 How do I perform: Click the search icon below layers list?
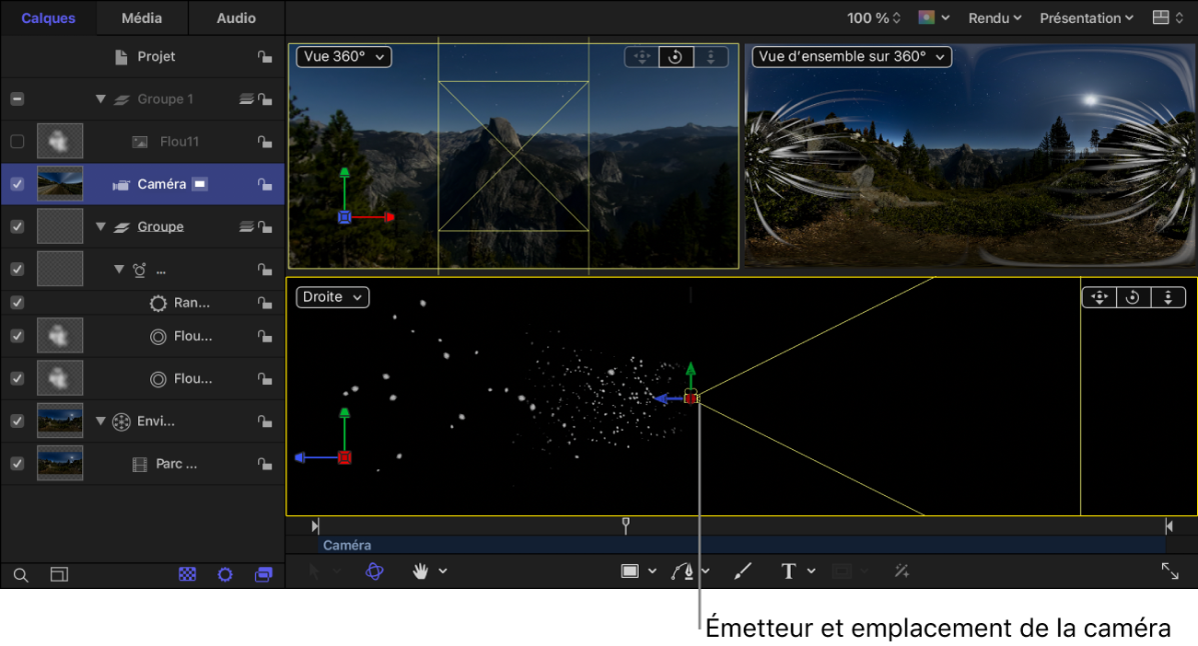(x=20, y=575)
